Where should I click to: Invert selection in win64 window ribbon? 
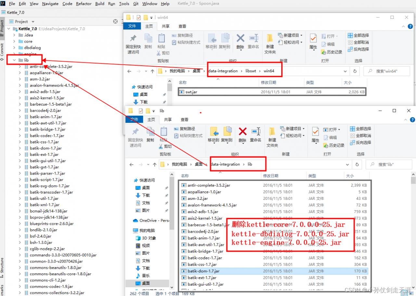coord(358,49)
